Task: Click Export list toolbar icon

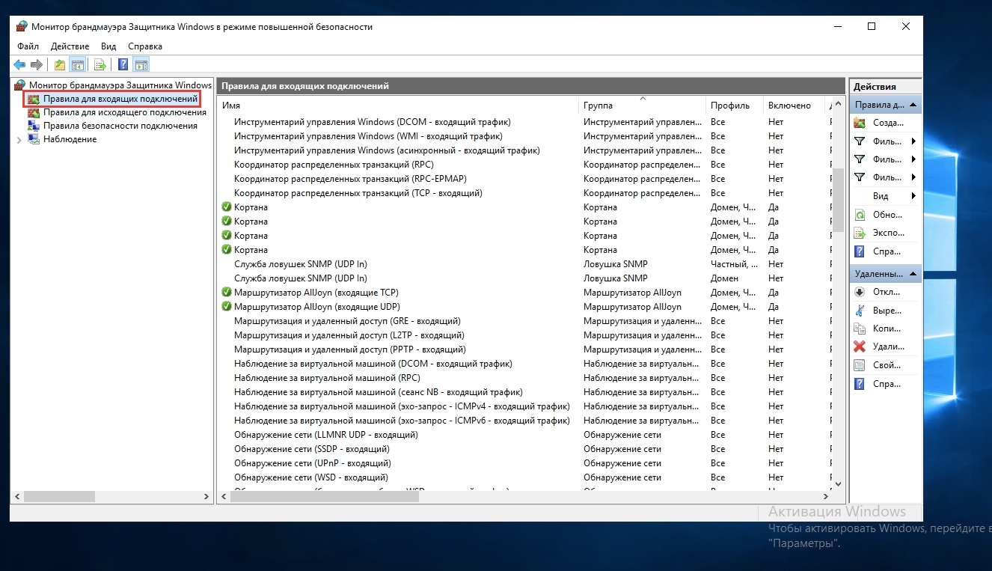Action: pos(99,64)
